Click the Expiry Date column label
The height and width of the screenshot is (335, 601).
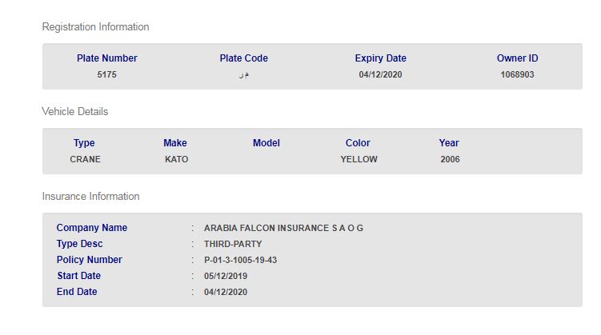pos(380,58)
